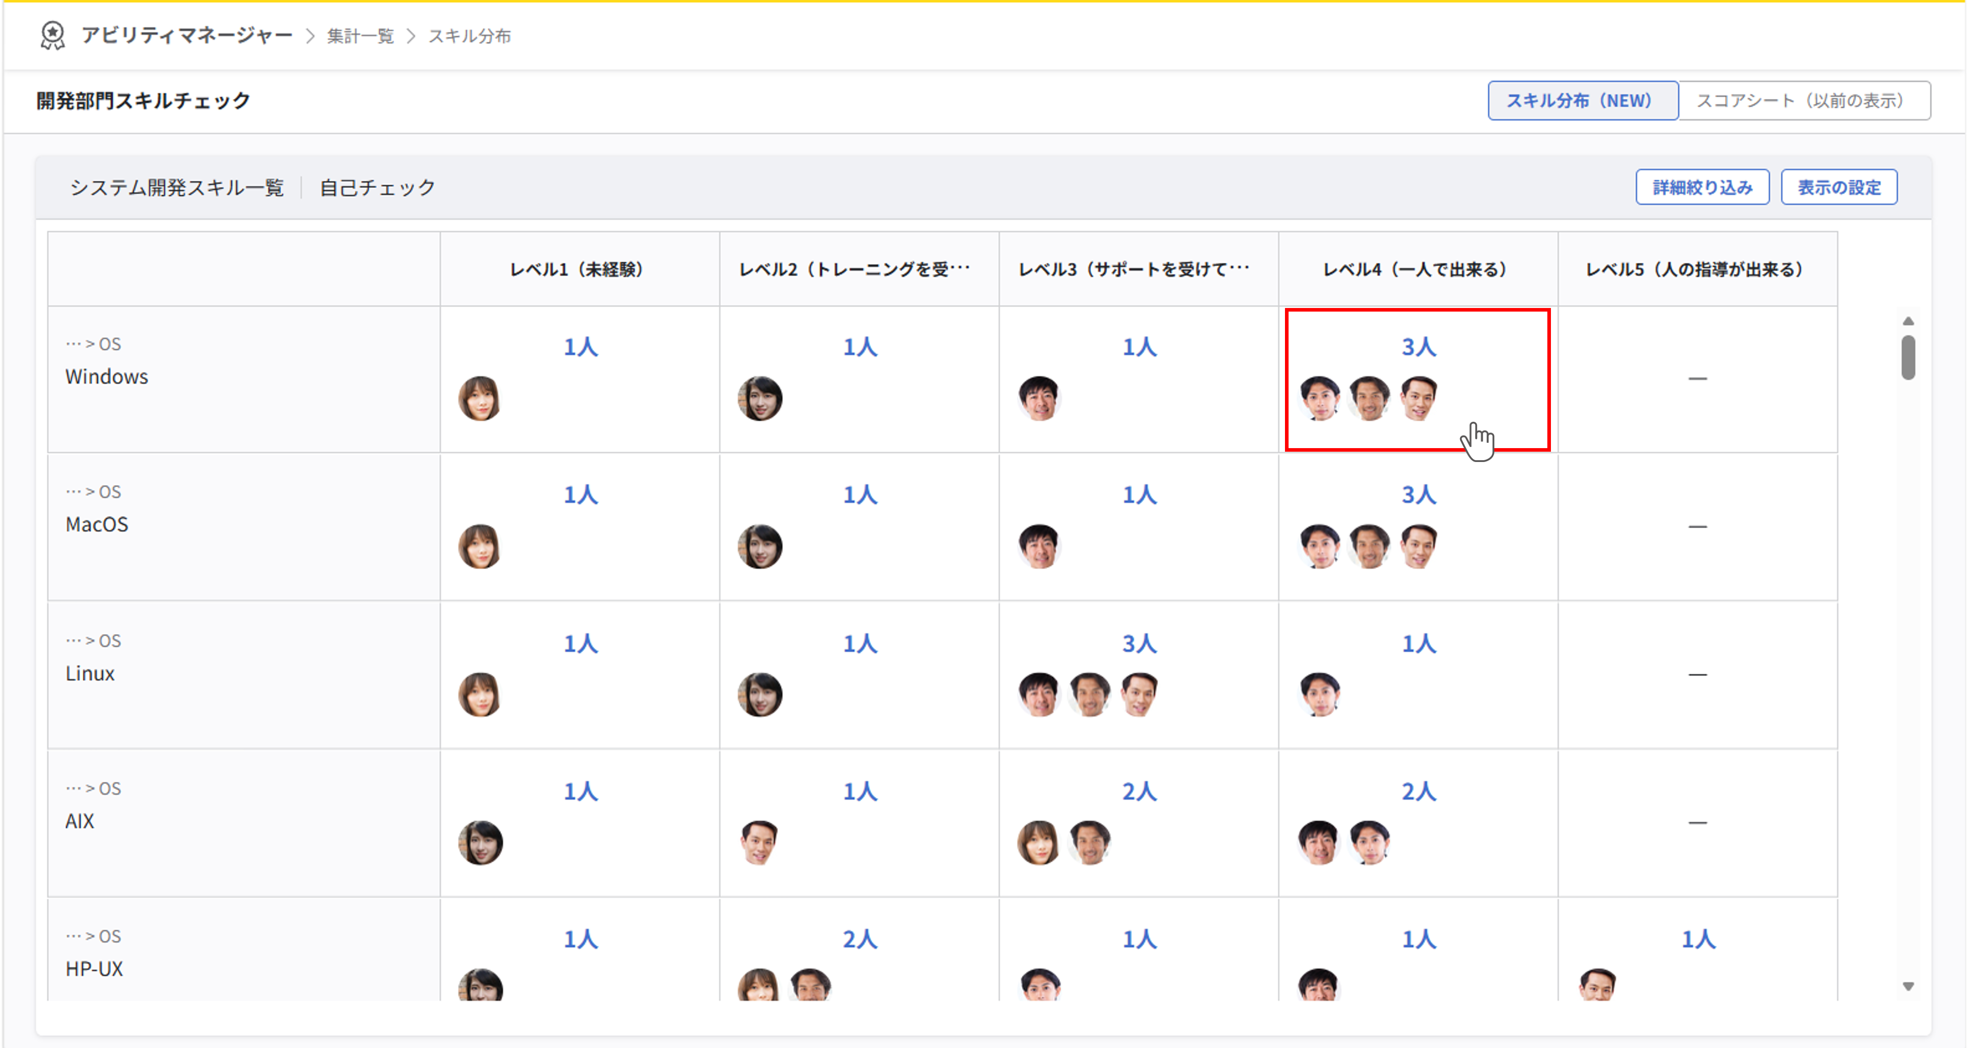
Task: Go to 集計一覧 breadcrumb
Action: coord(360,36)
